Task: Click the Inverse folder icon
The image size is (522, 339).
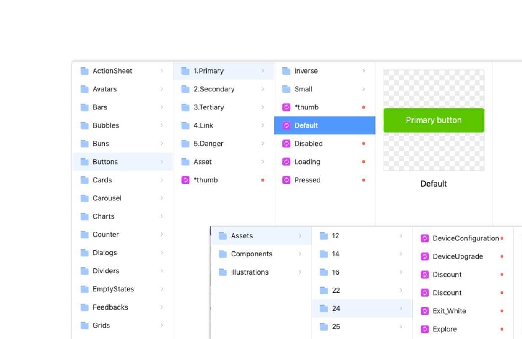Action: (287, 71)
